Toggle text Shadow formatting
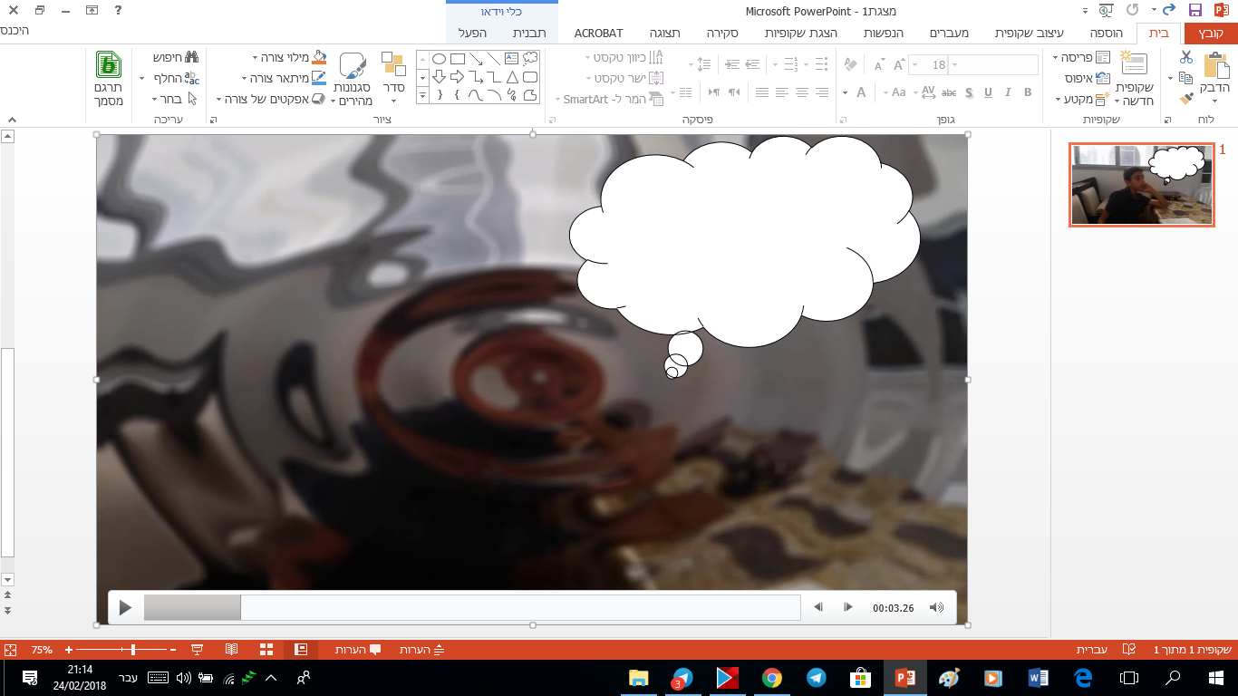Viewport: 1238px width, 696px height. (x=969, y=92)
